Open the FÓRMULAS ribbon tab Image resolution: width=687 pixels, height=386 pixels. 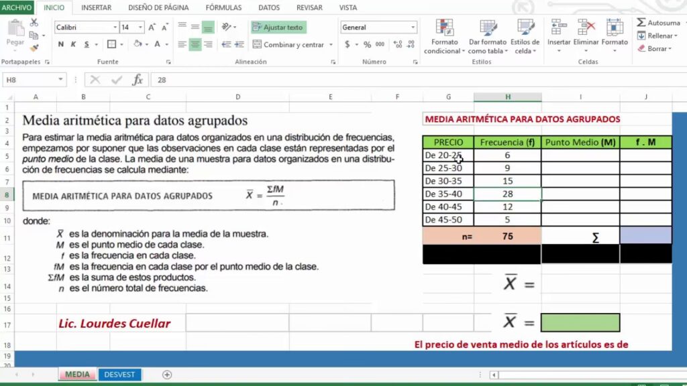point(223,7)
